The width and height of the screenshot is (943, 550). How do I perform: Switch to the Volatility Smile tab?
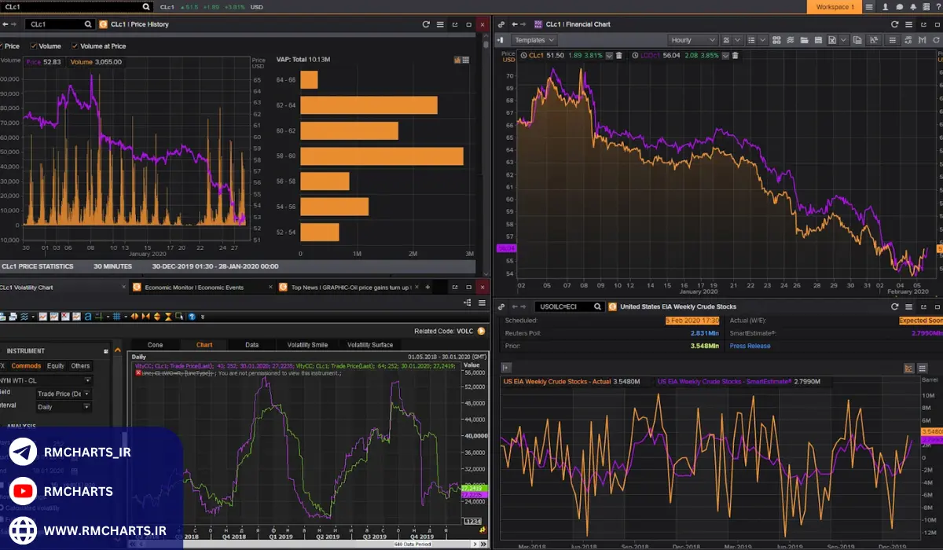307,345
